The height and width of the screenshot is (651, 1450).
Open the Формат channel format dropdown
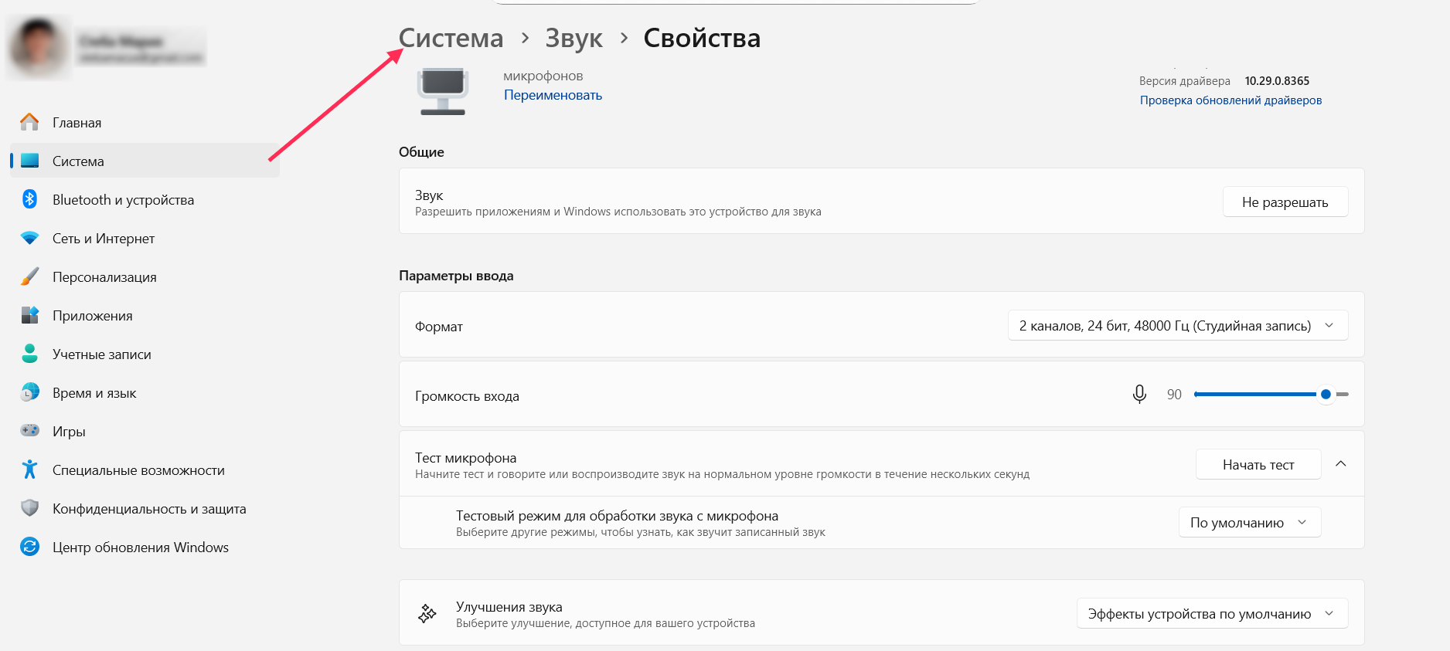tap(1177, 326)
